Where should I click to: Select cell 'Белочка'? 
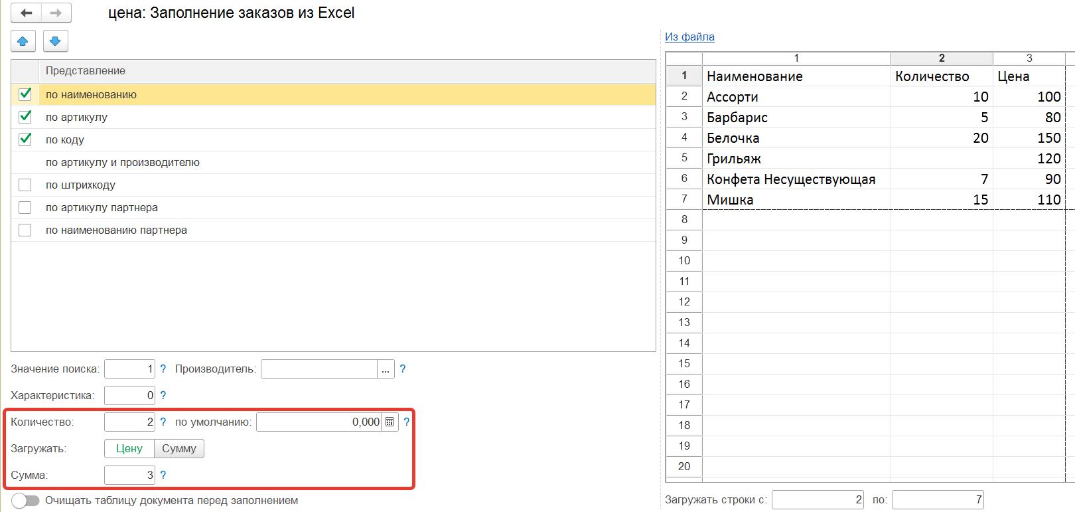point(796,138)
